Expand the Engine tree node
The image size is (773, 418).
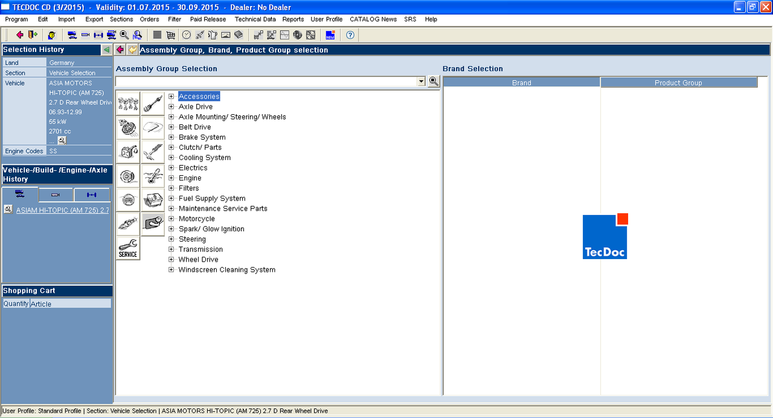(x=172, y=178)
